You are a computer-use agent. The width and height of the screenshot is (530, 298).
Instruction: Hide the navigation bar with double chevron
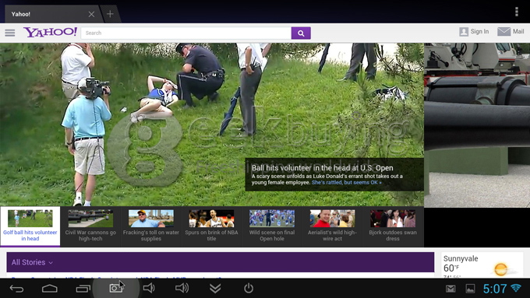pos(215,288)
